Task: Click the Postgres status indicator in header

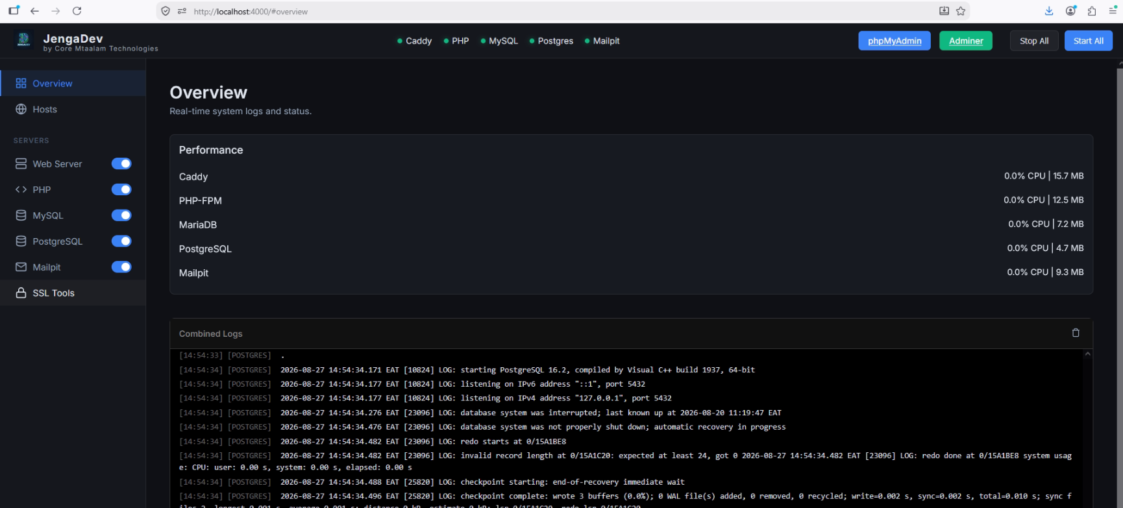Action: [x=551, y=41]
